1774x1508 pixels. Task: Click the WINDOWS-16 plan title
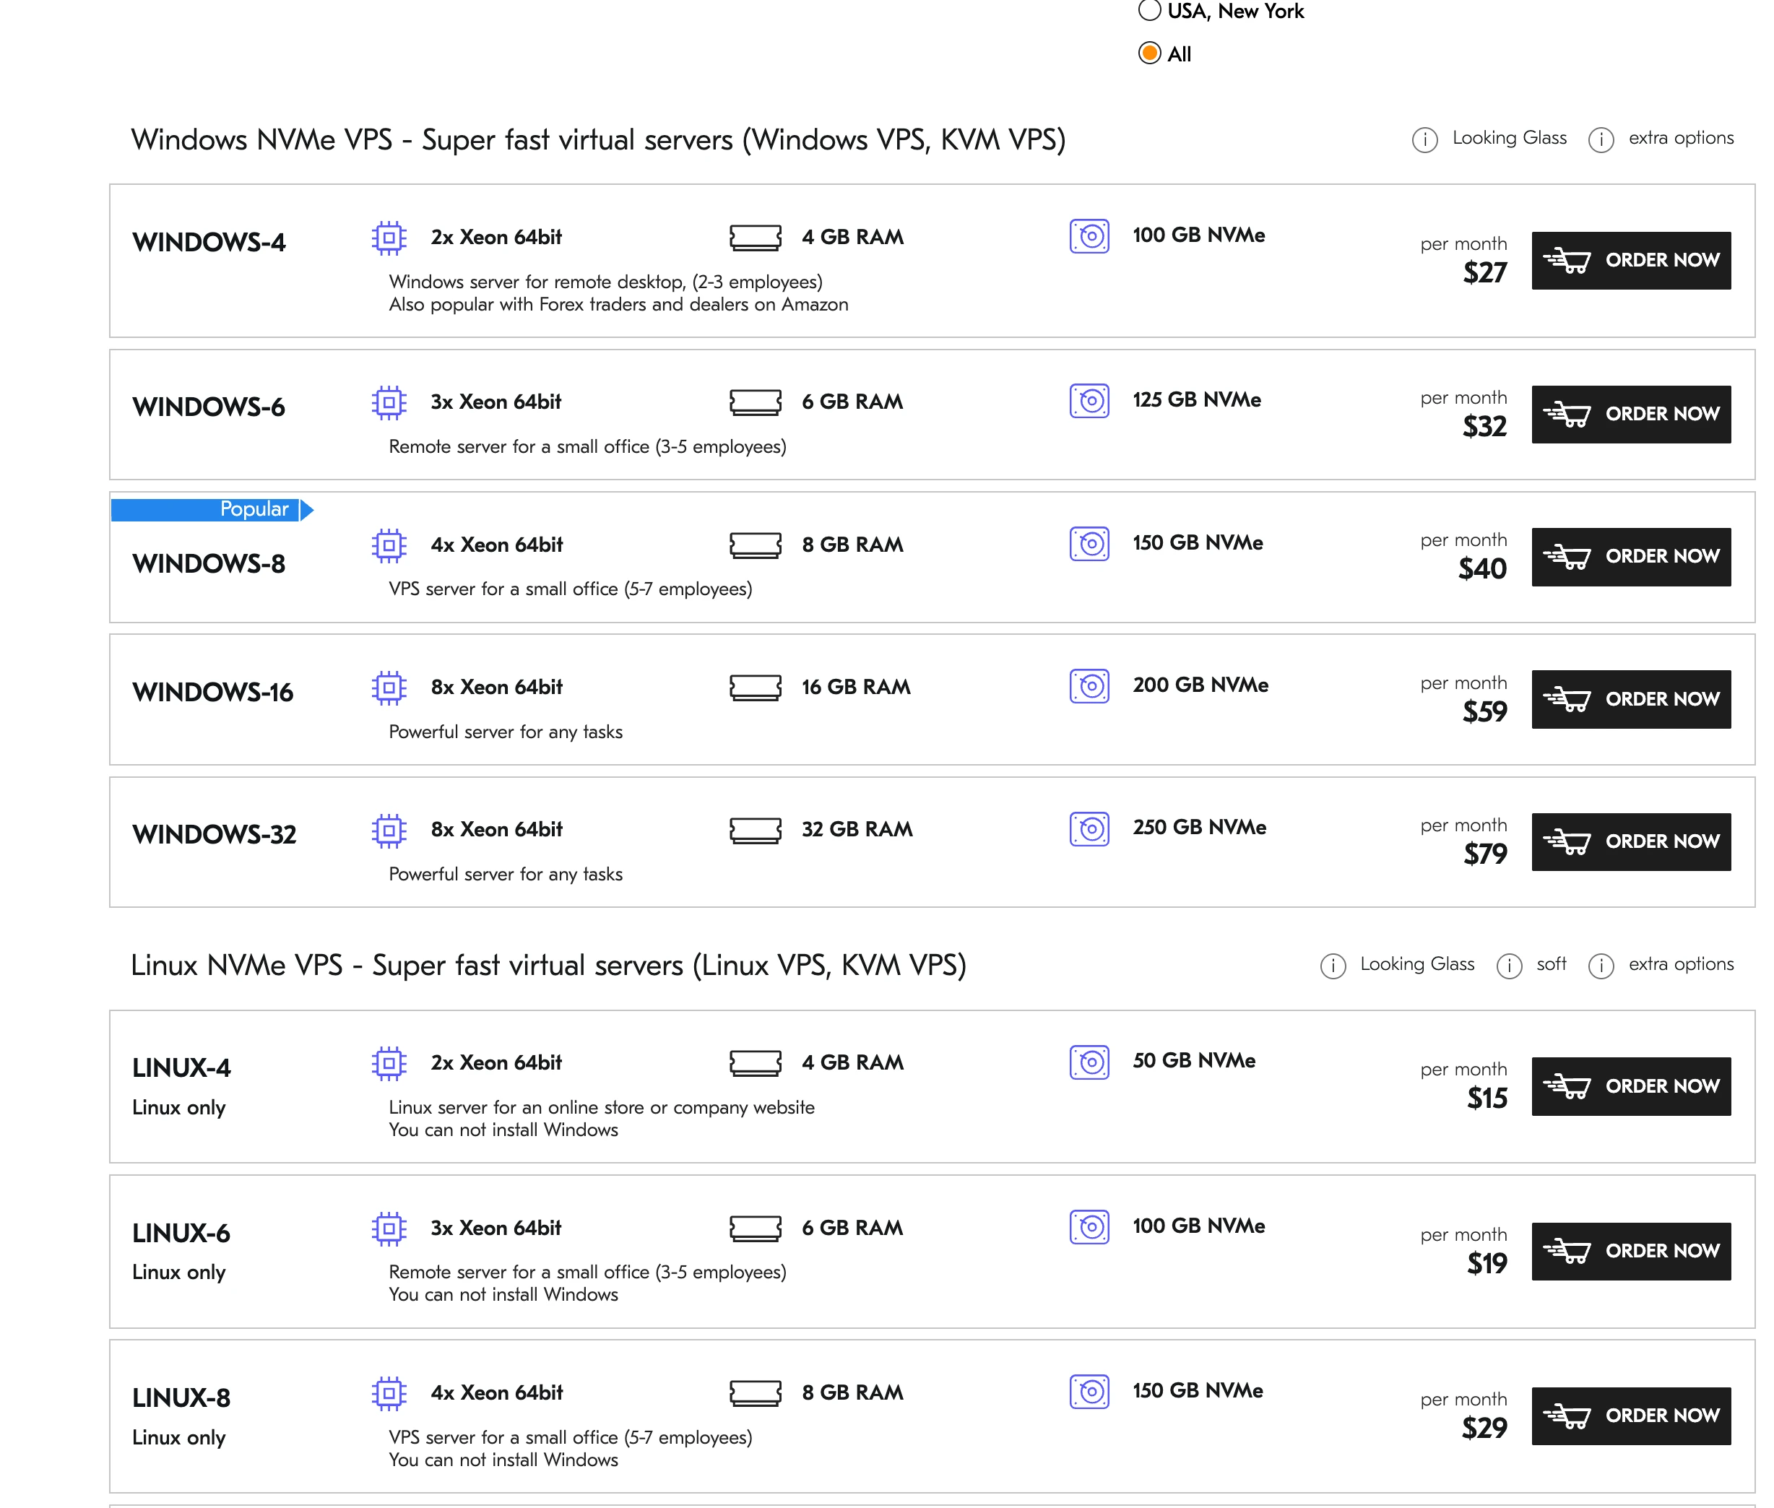coord(213,692)
